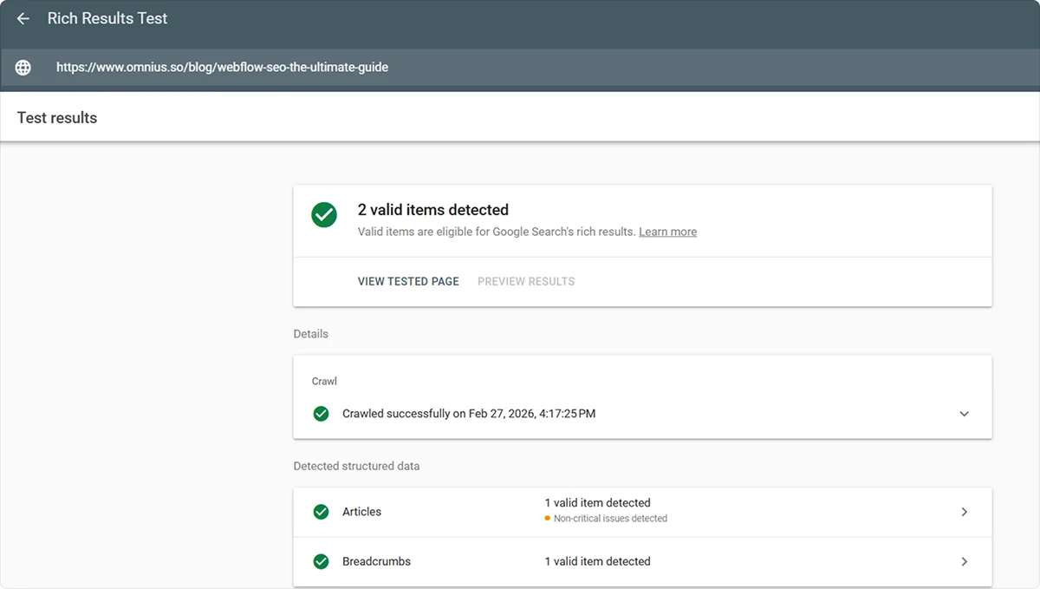Click Articles 1 valid item detected text
The image size is (1040, 589).
point(597,503)
